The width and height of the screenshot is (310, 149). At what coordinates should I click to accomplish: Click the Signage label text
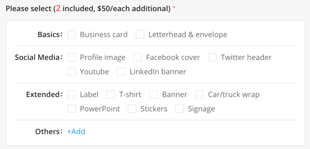[201, 109]
